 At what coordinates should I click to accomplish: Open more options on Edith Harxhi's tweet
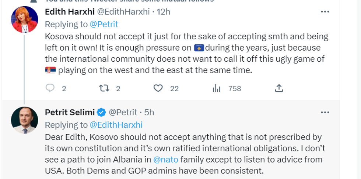tap(325, 12)
